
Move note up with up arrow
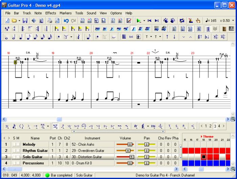[167, 37]
